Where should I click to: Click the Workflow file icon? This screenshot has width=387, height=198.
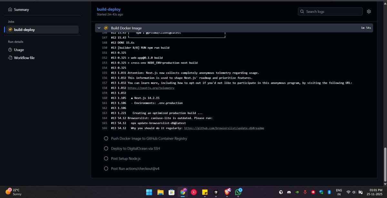click(10, 58)
